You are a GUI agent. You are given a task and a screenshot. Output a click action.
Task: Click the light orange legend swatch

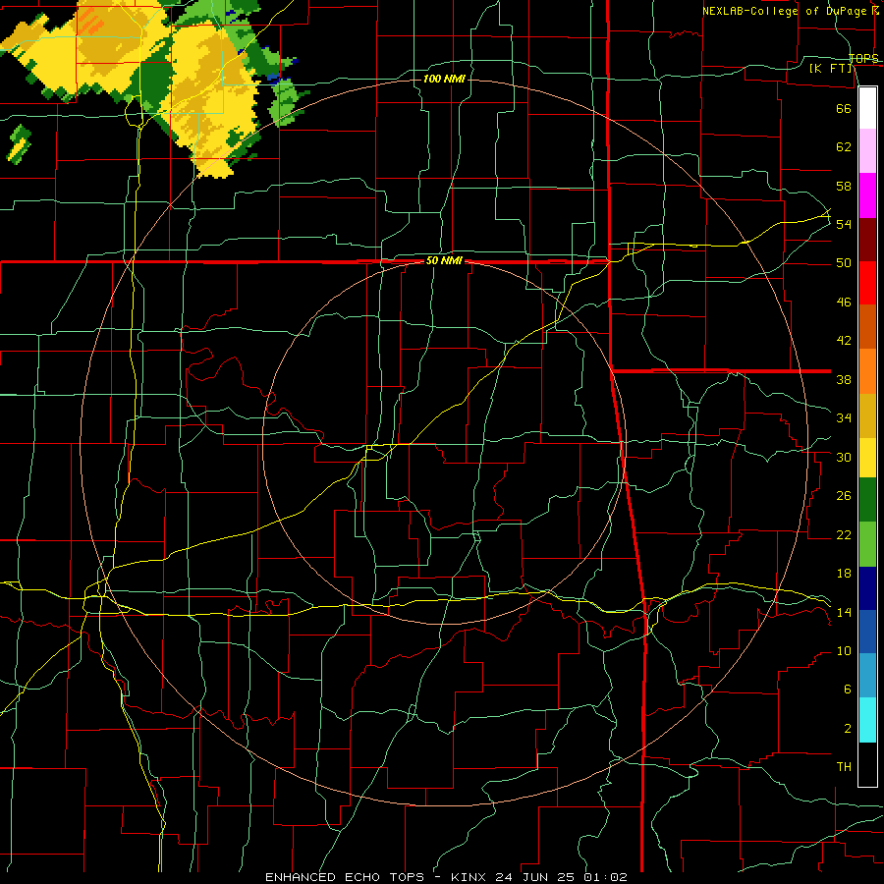click(x=867, y=371)
